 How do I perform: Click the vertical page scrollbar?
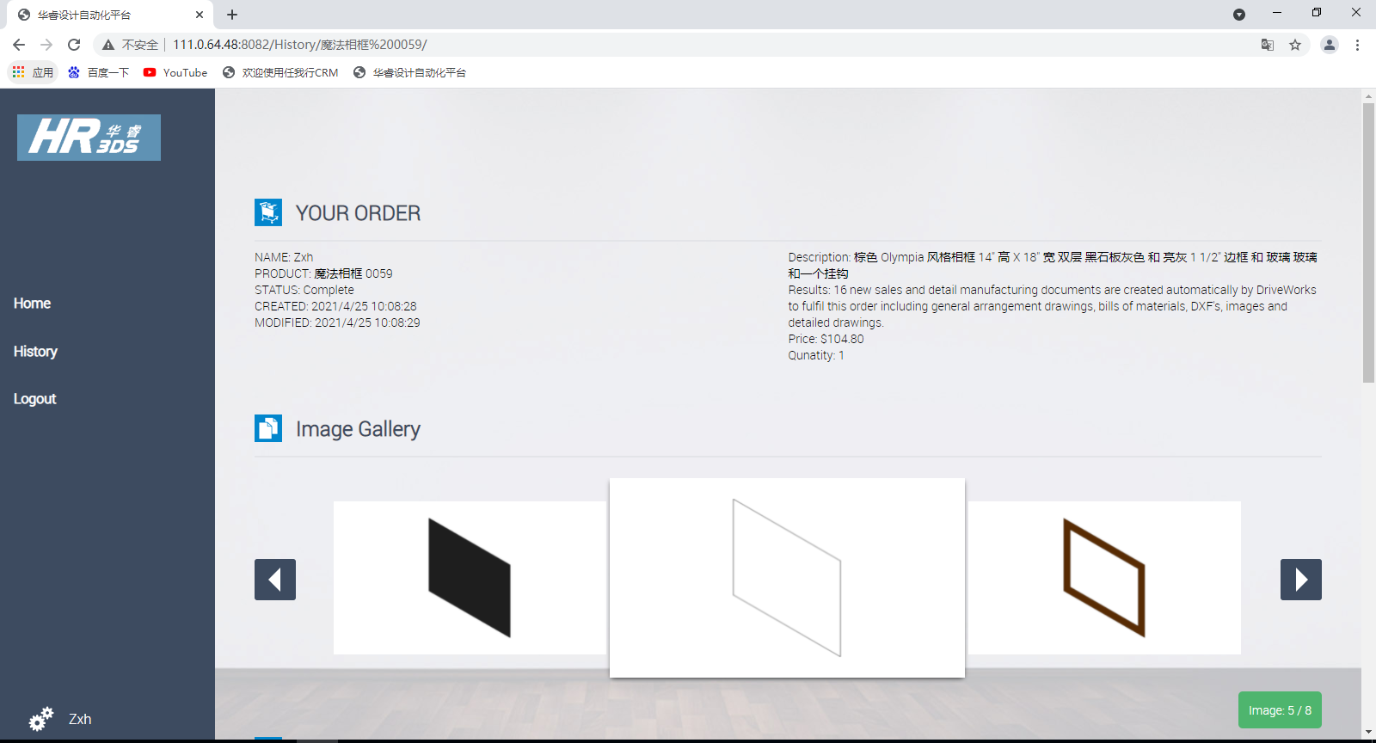(x=1368, y=243)
